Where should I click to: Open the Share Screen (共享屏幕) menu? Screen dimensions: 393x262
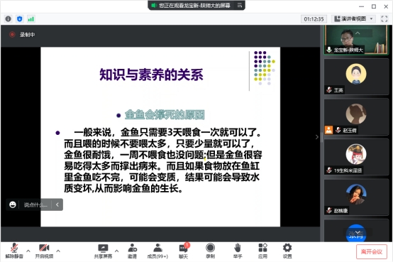click(x=103, y=251)
